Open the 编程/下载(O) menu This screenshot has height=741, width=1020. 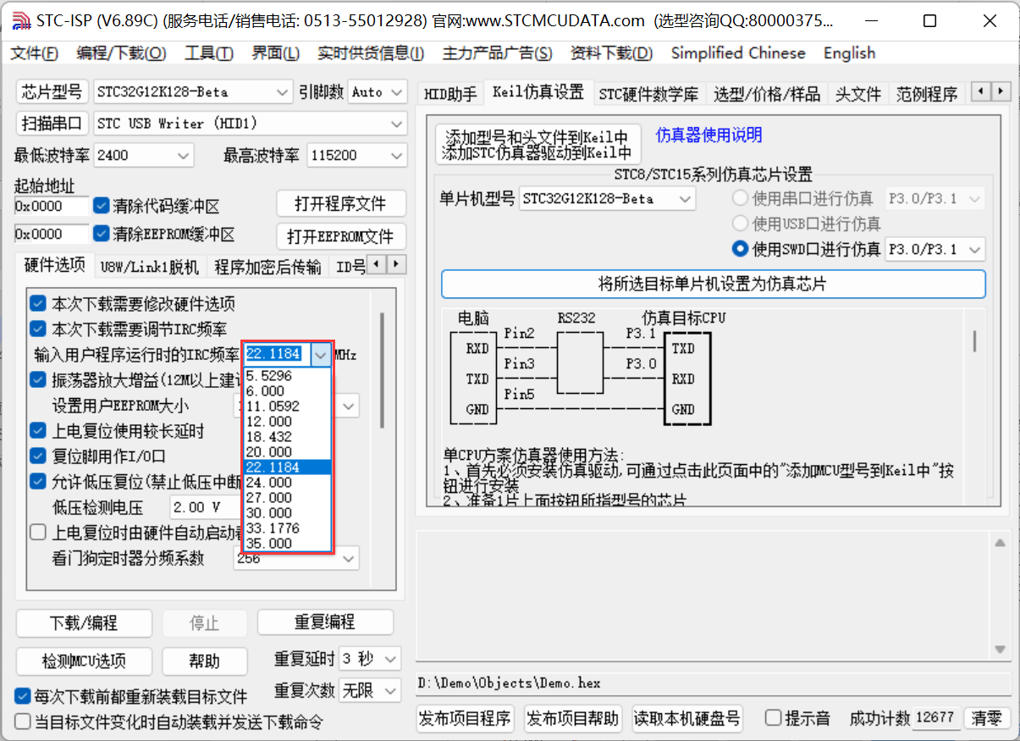tap(121, 53)
